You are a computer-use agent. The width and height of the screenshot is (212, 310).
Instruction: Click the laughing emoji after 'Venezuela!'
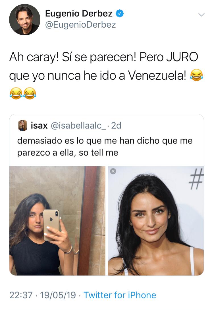pyautogui.click(x=196, y=75)
